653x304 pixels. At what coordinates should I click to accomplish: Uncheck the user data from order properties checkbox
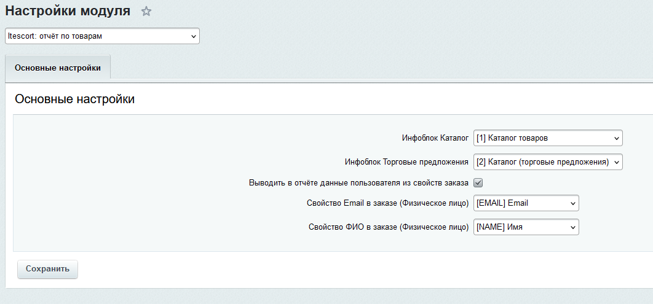(478, 182)
